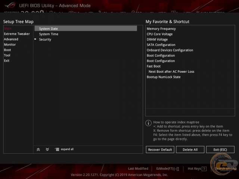Select Memory Frequency shortcut

[x=161, y=29]
